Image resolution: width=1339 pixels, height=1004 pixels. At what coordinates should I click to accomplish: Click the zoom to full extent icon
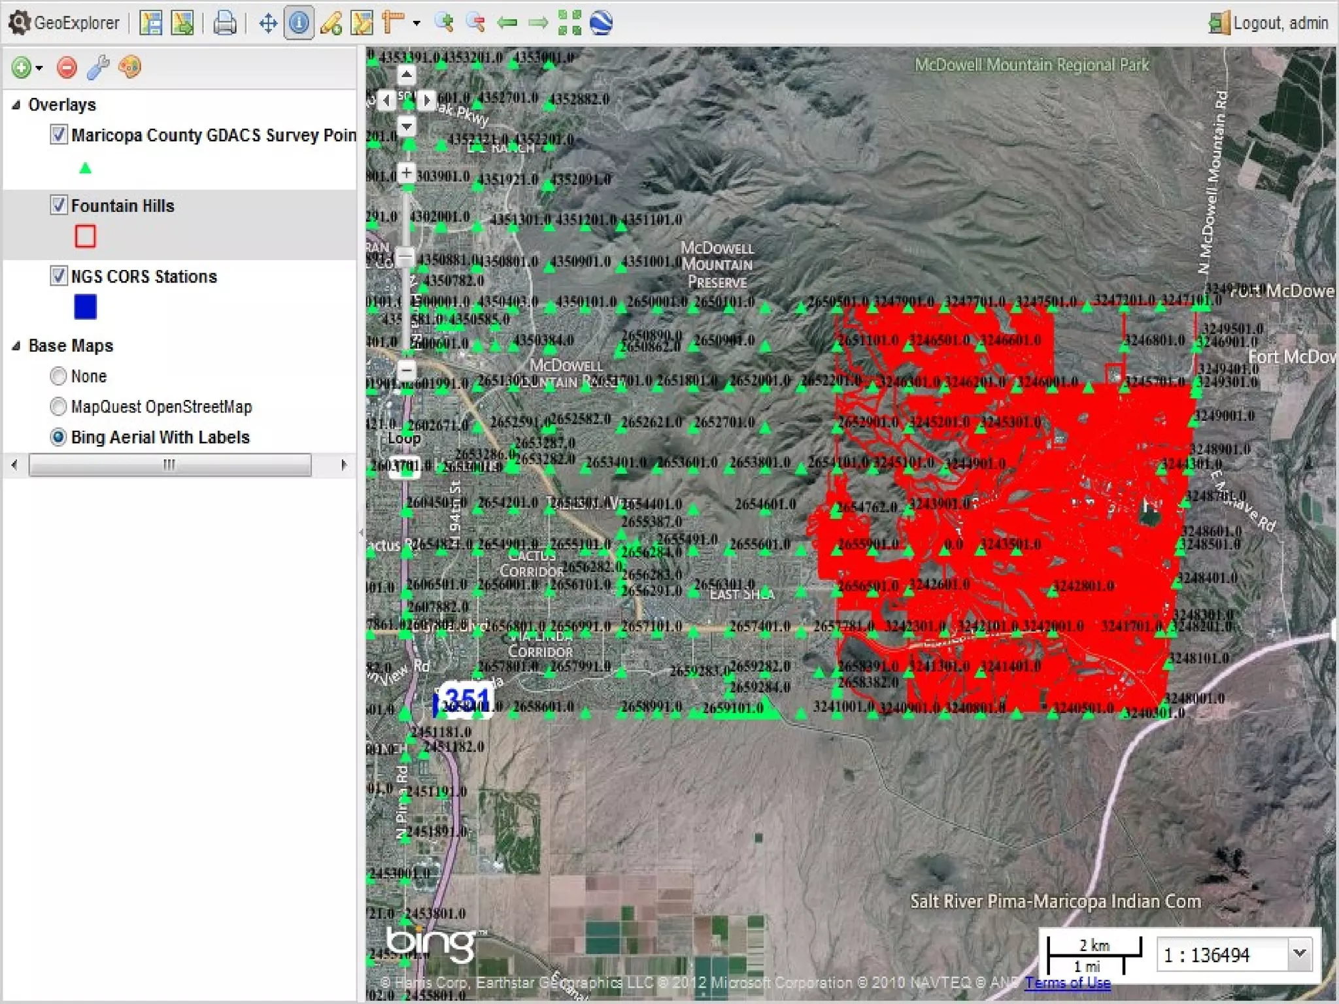(x=569, y=24)
